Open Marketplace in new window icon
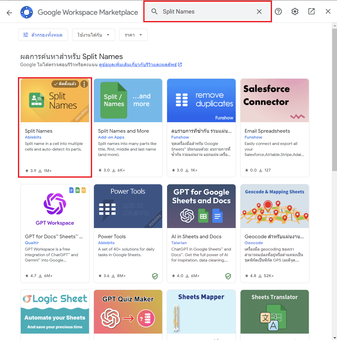337x340 pixels. click(x=311, y=12)
